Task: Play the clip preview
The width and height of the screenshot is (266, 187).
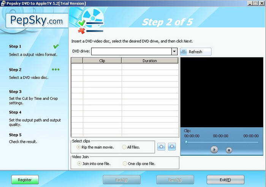Action: point(214,150)
